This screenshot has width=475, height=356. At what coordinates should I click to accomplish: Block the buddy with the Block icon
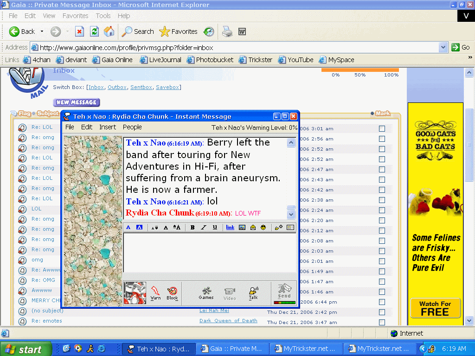(173, 293)
